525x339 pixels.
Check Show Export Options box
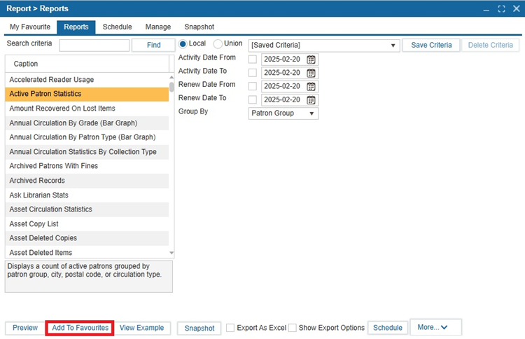tap(293, 328)
